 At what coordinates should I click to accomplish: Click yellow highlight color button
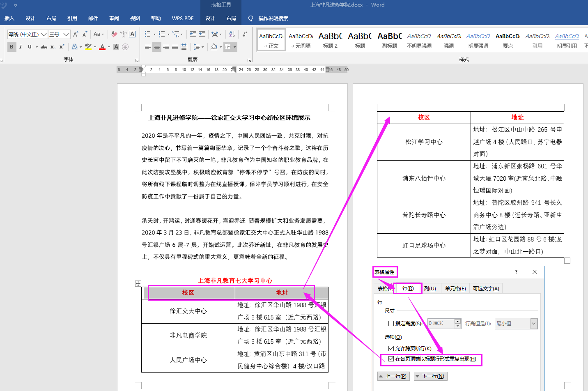pos(88,47)
